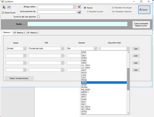Click the Suche speichern als input field

[57, 12]
